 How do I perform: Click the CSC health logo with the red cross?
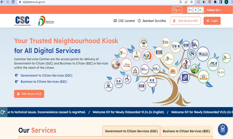[x=176, y=47]
